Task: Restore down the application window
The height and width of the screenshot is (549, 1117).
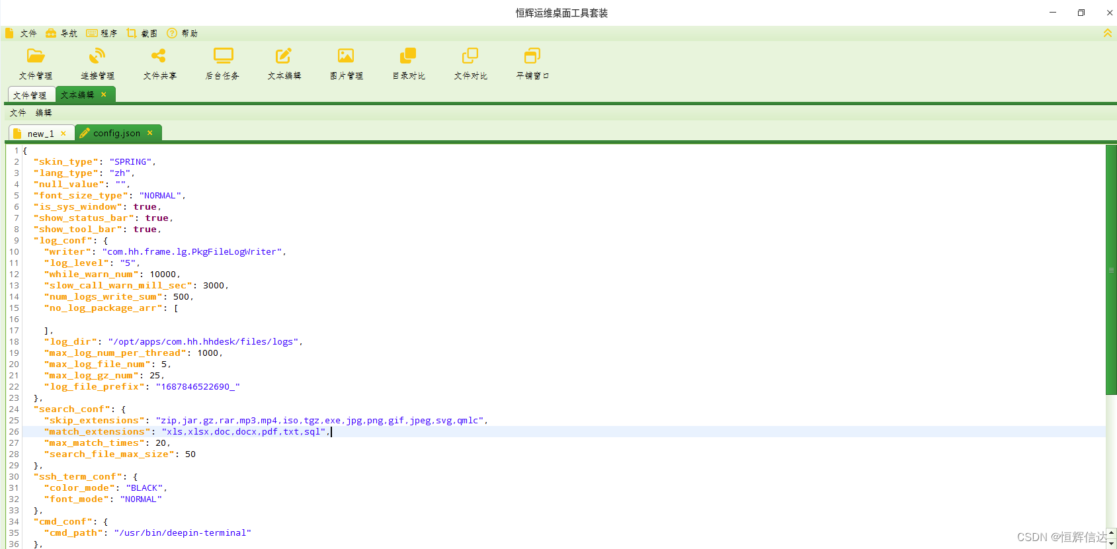Action: coord(1081,13)
